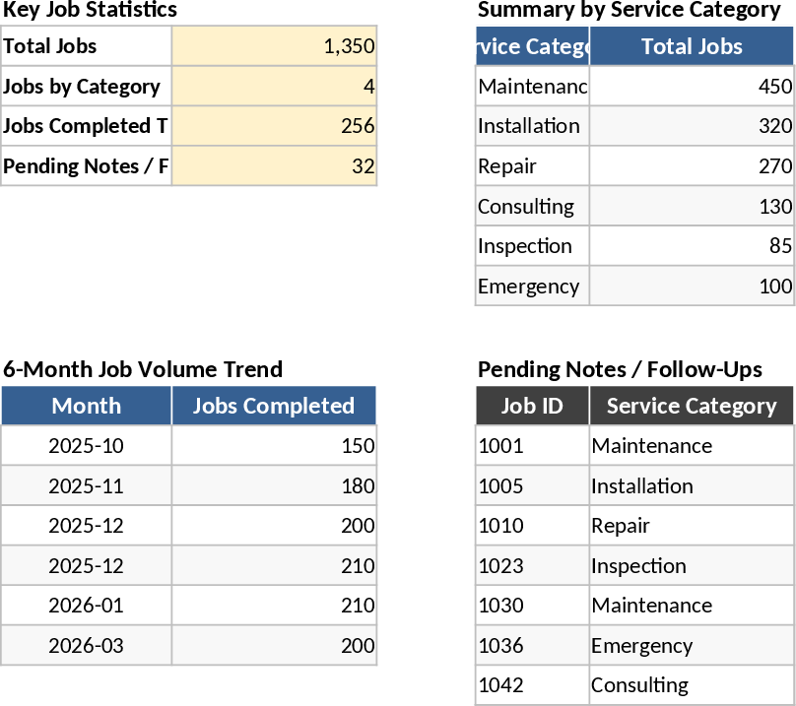Viewport: 796px width, 706px height.
Task: Click the Summary by Service Category title
Action: pyautogui.click(x=629, y=10)
